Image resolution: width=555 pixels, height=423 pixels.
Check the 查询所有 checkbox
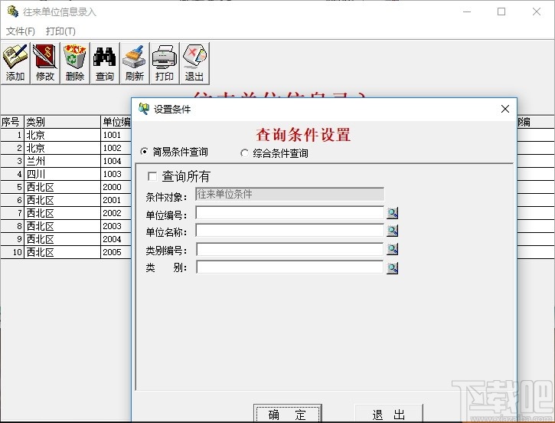click(x=152, y=176)
